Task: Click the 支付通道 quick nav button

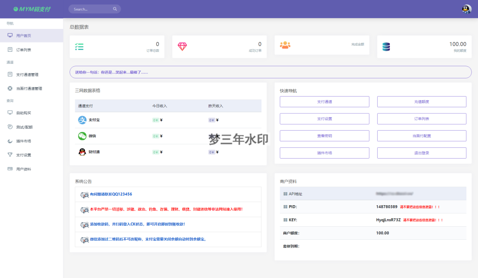Action: (x=324, y=102)
